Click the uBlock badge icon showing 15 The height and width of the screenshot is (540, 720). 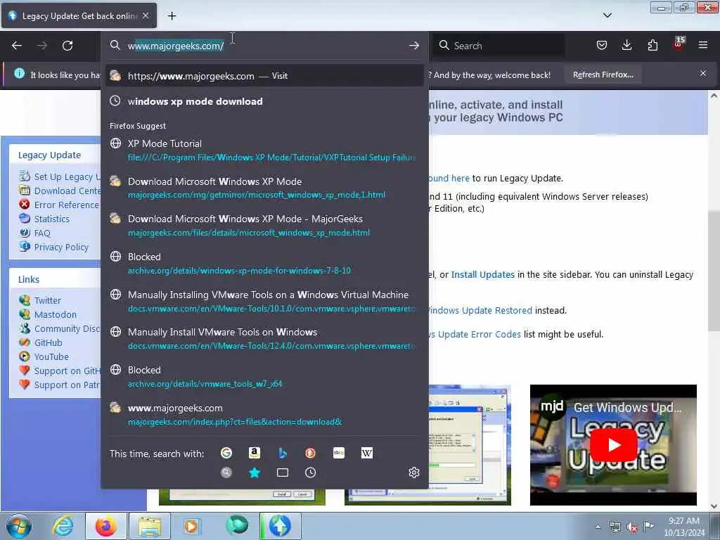point(679,44)
